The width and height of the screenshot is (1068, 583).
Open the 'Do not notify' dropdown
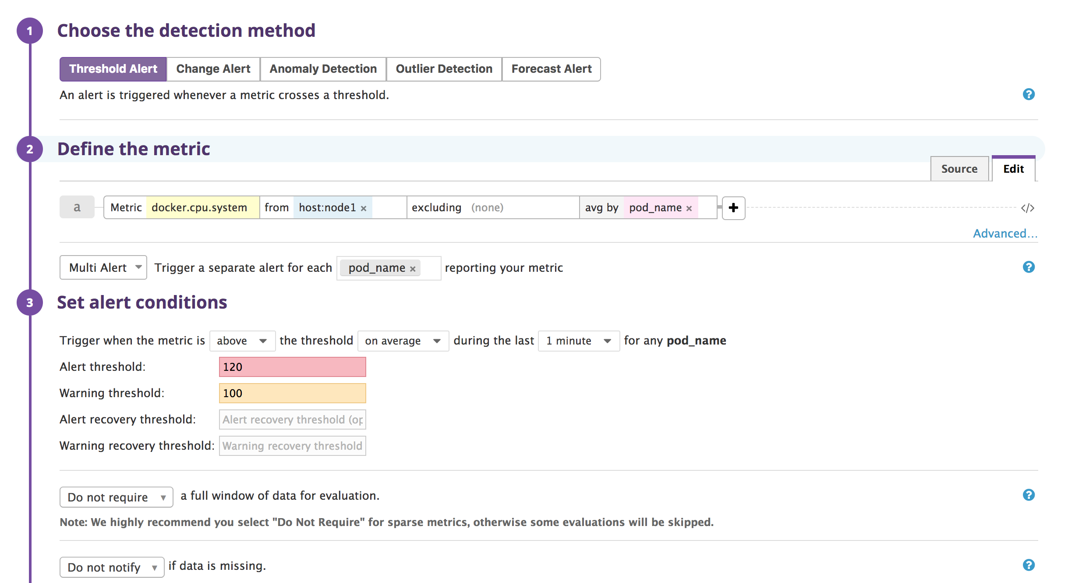(x=112, y=567)
